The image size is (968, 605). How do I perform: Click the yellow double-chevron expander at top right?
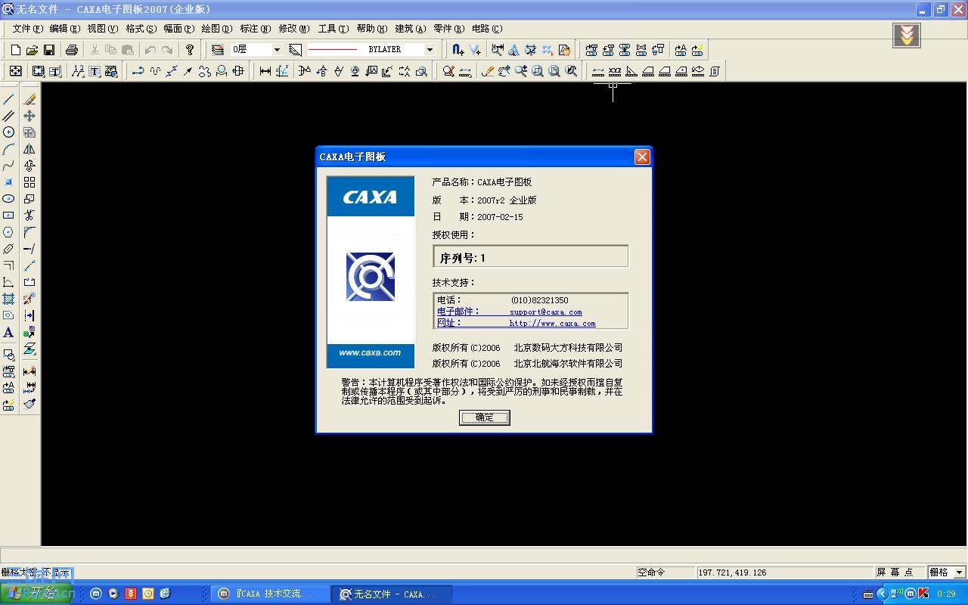click(x=907, y=35)
